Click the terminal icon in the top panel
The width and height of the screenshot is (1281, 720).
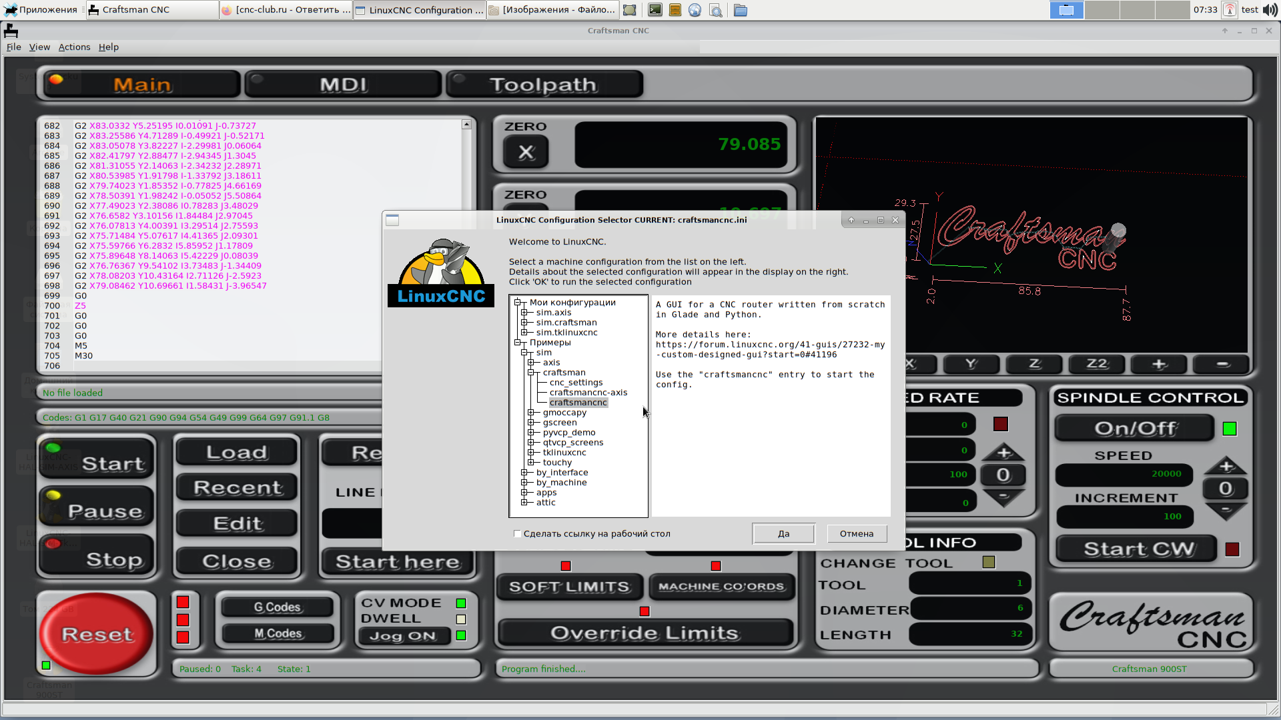click(655, 10)
